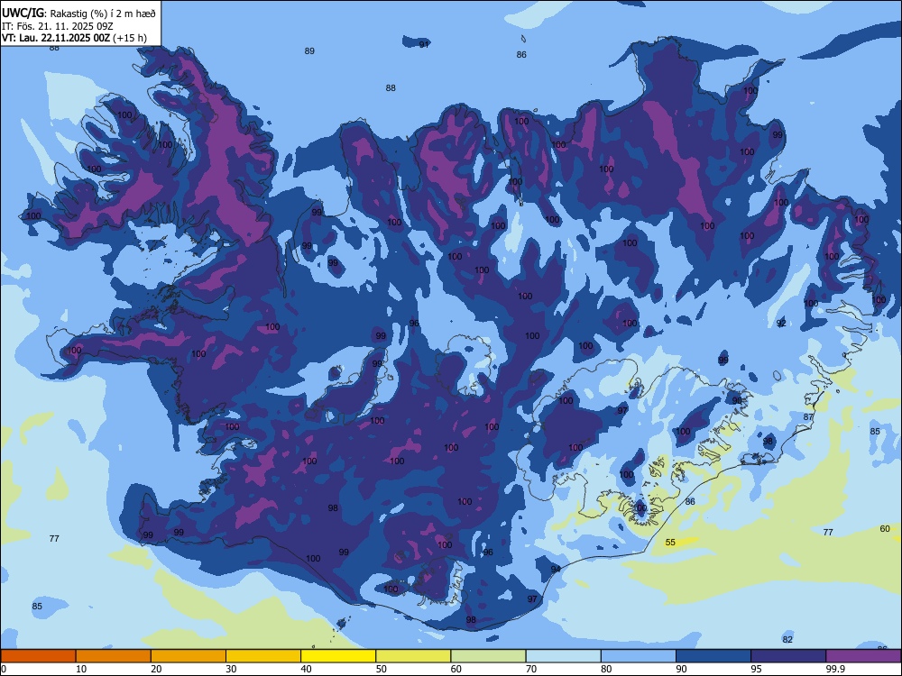The image size is (902, 676).
Task: Click the '92' humidity value in the east
Action: click(780, 324)
